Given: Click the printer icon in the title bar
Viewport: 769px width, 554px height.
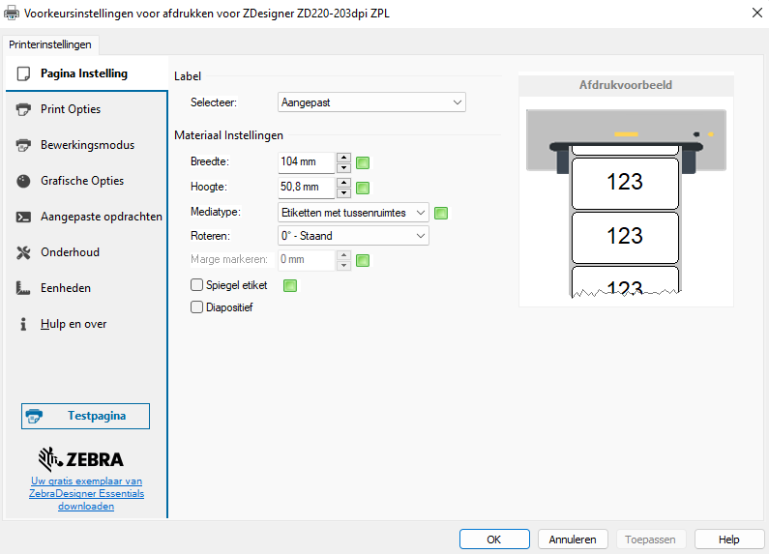Looking at the screenshot, I should coord(12,13).
